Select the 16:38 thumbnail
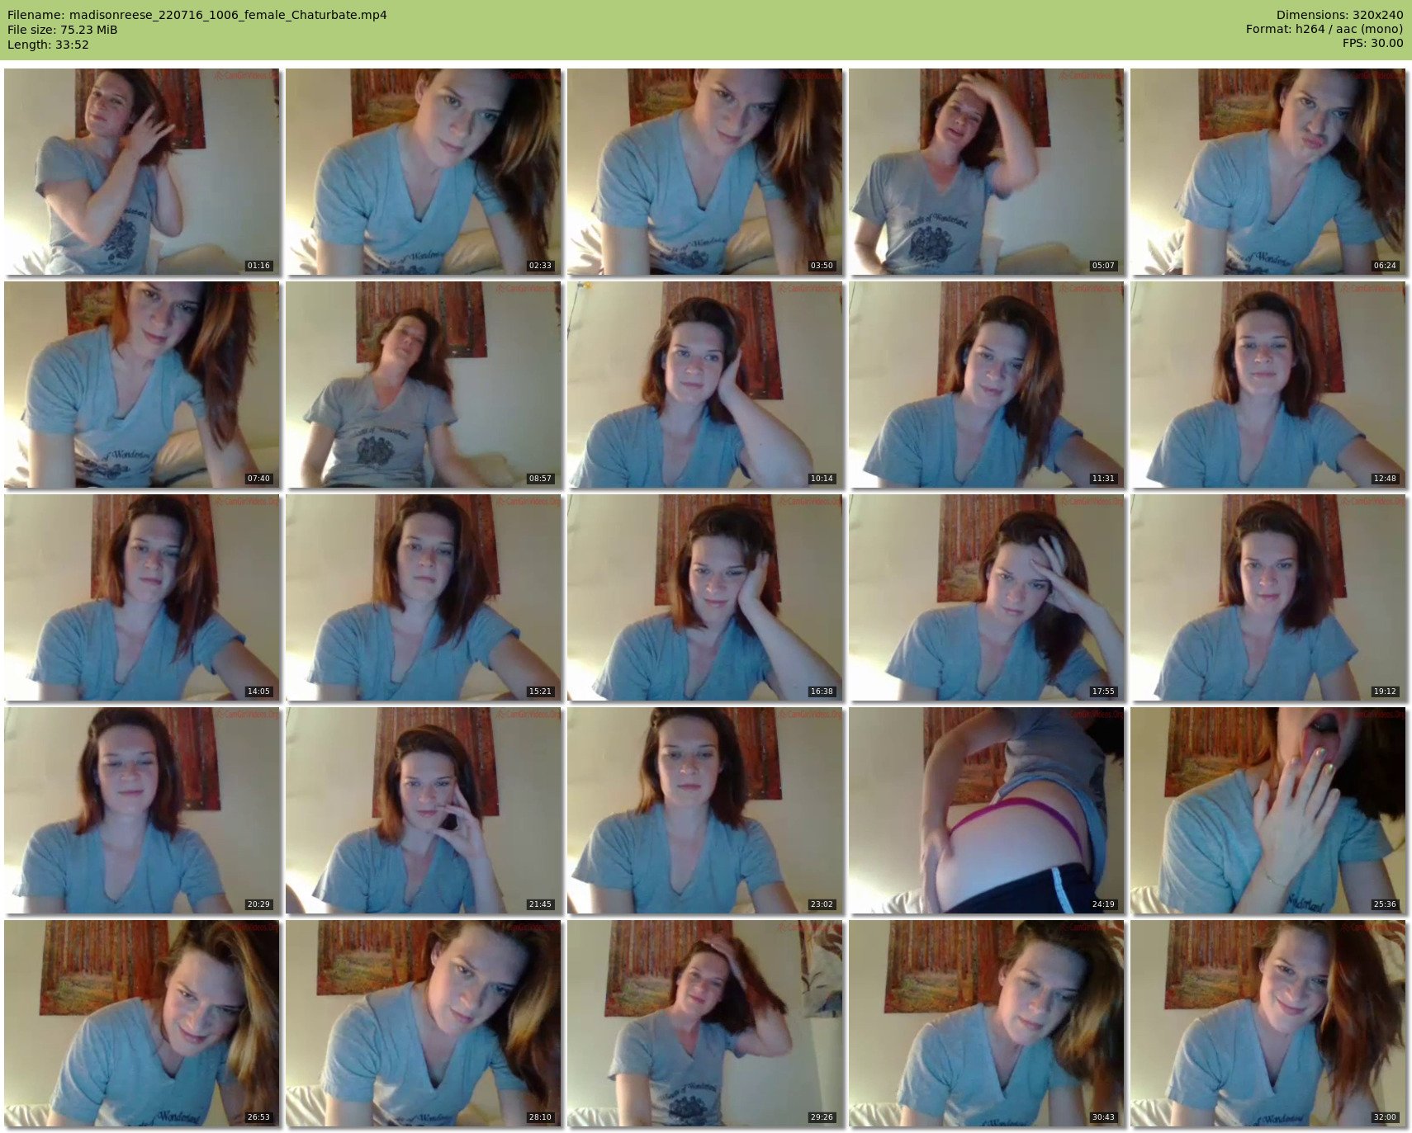This screenshot has width=1412, height=1133. click(x=705, y=597)
